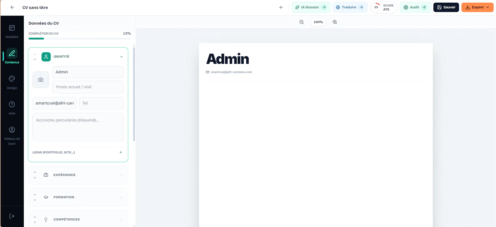The height and width of the screenshot is (227, 496).
Task: Expand the Expérience section
Action: [x=122, y=175]
